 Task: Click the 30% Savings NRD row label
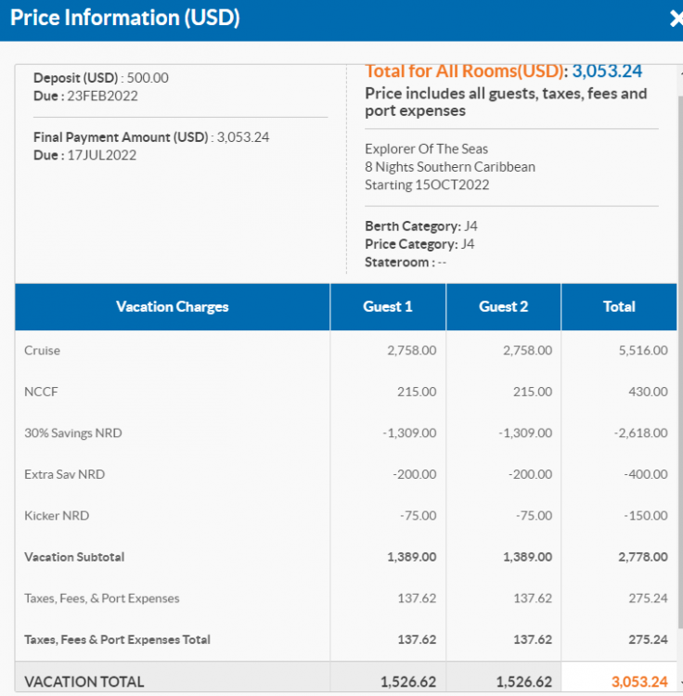tap(72, 433)
